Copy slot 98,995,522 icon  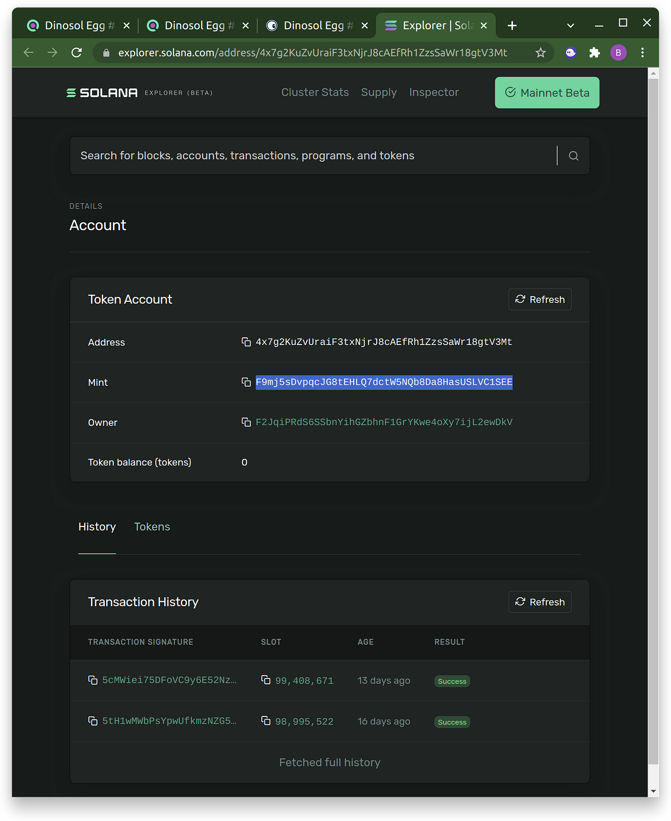coord(266,721)
